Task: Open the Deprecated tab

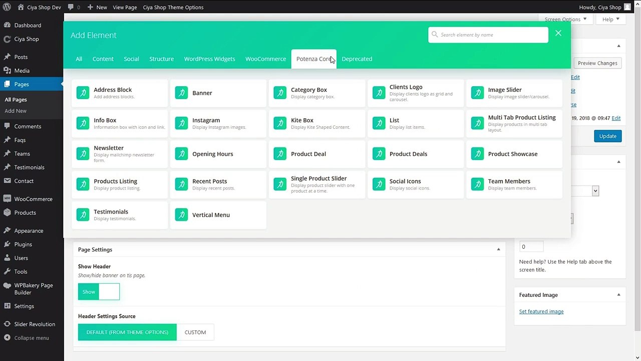Action: (357, 59)
